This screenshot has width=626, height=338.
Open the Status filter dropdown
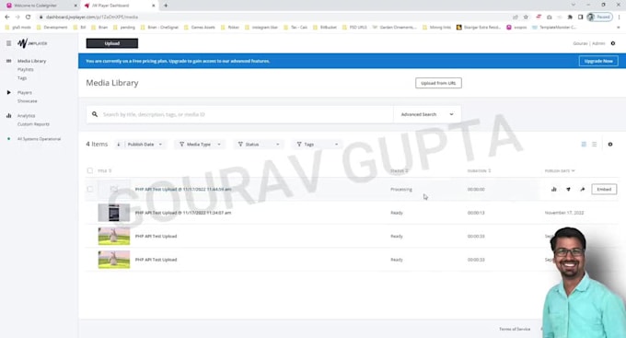259,145
